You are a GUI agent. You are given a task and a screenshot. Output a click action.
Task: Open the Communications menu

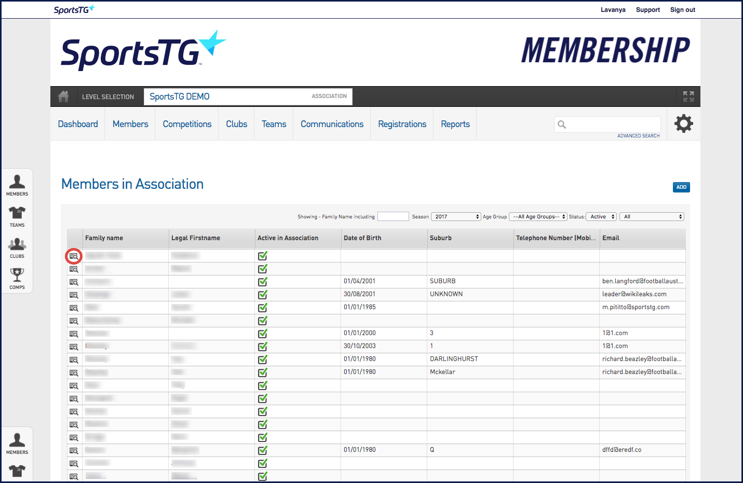[x=332, y=124]
